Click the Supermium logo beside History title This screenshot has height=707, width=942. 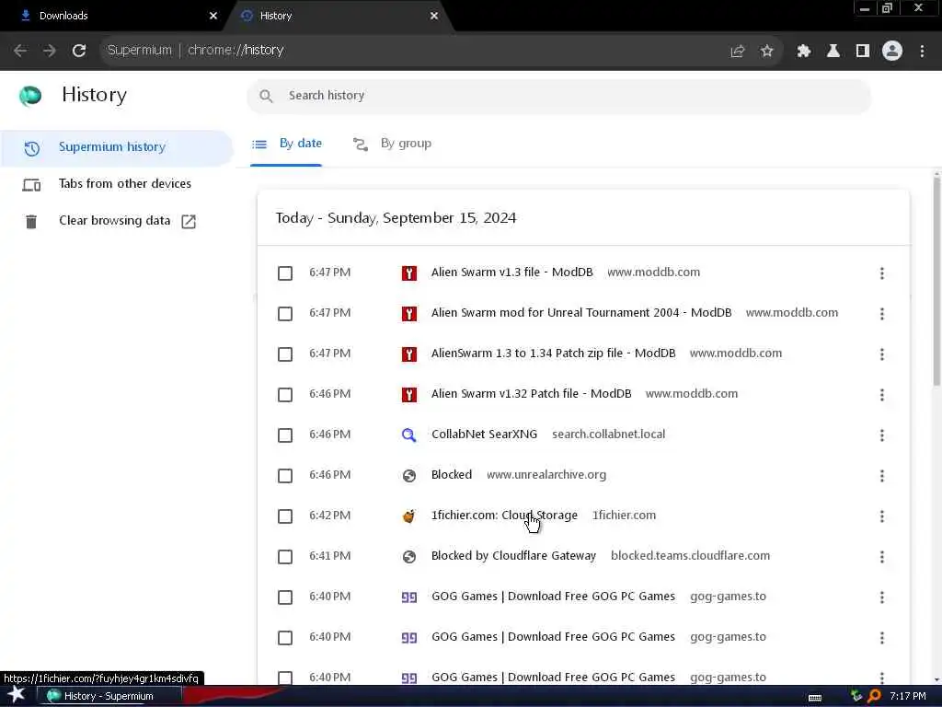click(x=30, y=96)
